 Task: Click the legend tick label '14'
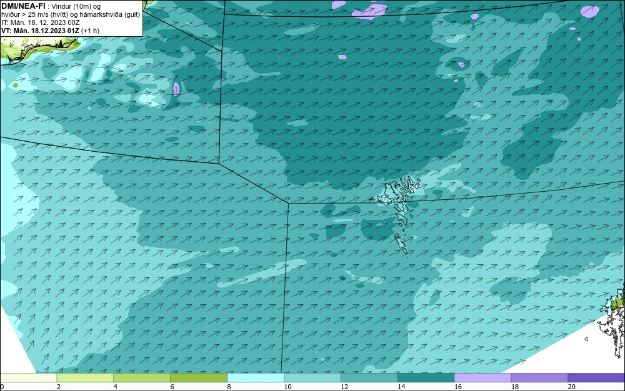point(401,387)
